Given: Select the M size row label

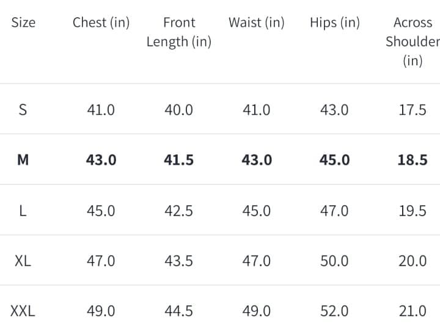Looking at the screenshot, I should tap(23, 160).
